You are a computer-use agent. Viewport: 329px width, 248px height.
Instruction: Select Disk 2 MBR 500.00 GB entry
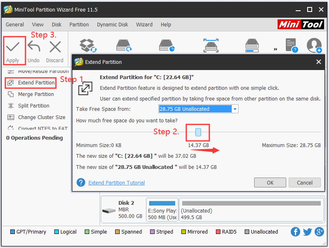(x=123, y=210)
